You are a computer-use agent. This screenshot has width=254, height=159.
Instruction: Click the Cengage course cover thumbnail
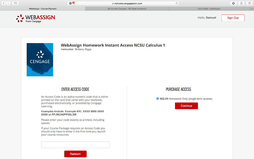40,60
